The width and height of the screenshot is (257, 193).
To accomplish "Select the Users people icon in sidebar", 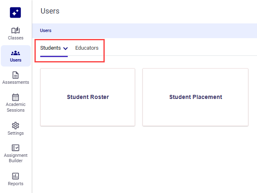I will 16,53.
